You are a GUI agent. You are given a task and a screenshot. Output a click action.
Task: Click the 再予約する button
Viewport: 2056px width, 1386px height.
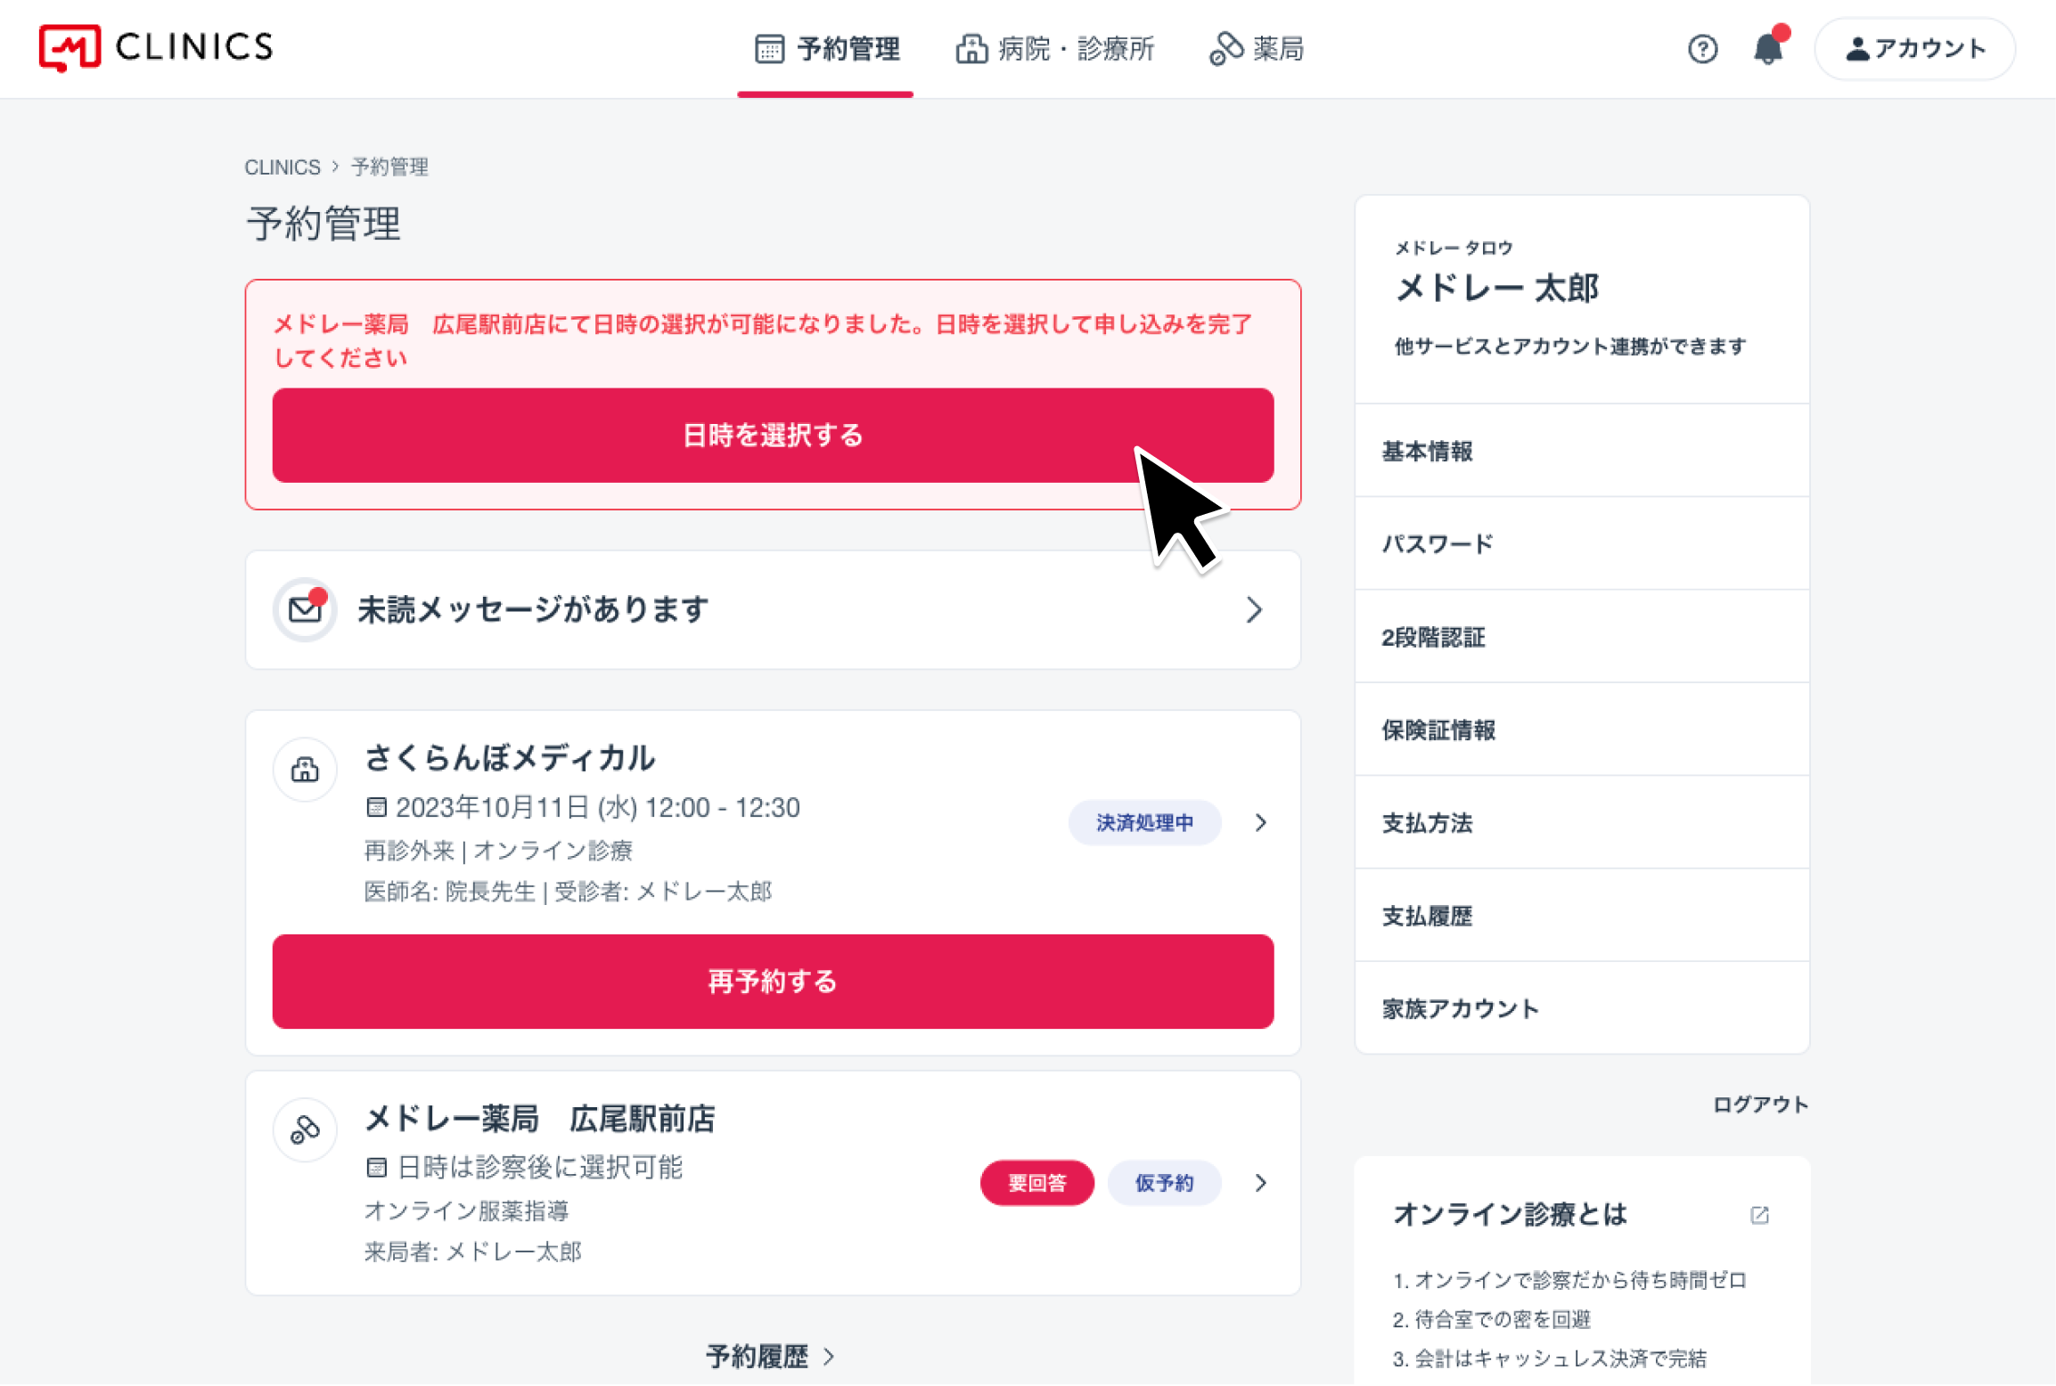point(773,982)
